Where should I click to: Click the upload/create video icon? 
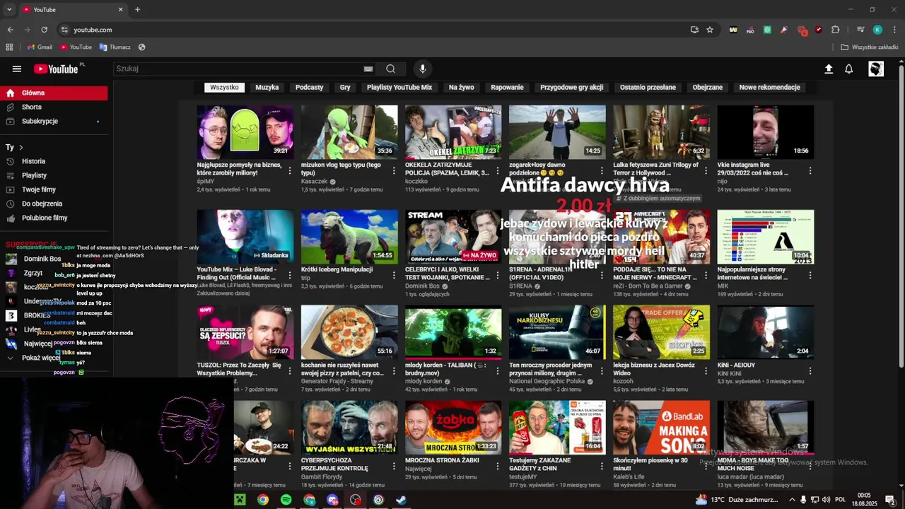(x=829, y=69)
